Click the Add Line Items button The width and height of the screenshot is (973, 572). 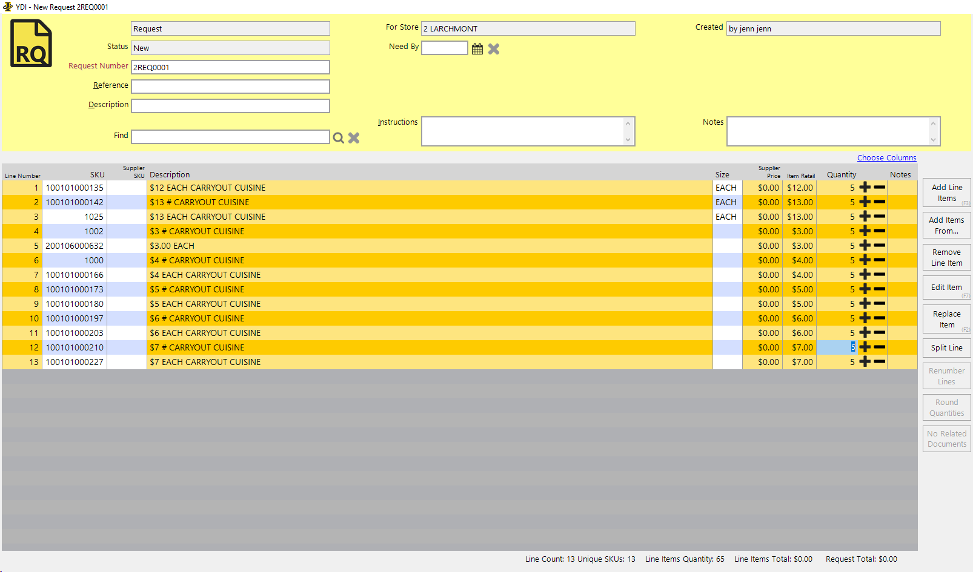[x=947, y=193]
